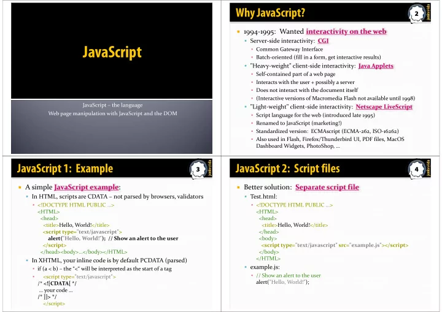Screen dimensions: 442x312
Task: Click 'Renamed to JavaScript (marketing!)'
Action: (x=299, y=123)
